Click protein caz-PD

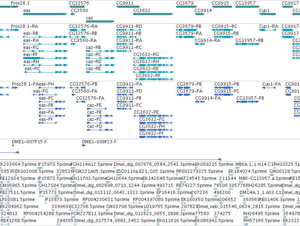94,126
